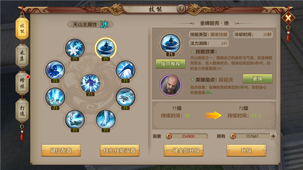Click the 更换 hero button

click(258, 78)
